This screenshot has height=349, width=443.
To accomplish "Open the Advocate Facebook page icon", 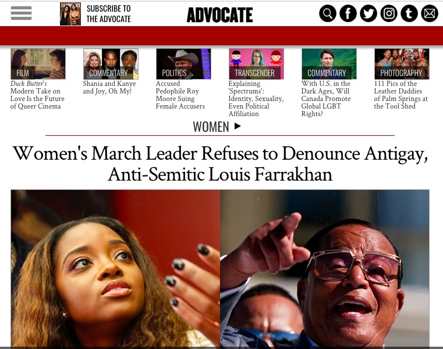I will coord(348,13).
